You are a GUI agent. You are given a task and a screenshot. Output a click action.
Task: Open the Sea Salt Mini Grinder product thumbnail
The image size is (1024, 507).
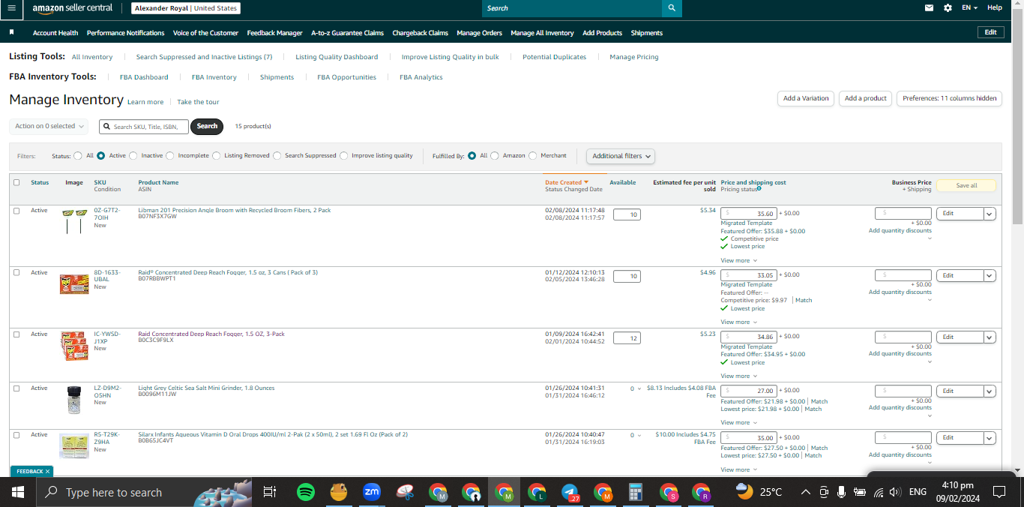[73, 400]
